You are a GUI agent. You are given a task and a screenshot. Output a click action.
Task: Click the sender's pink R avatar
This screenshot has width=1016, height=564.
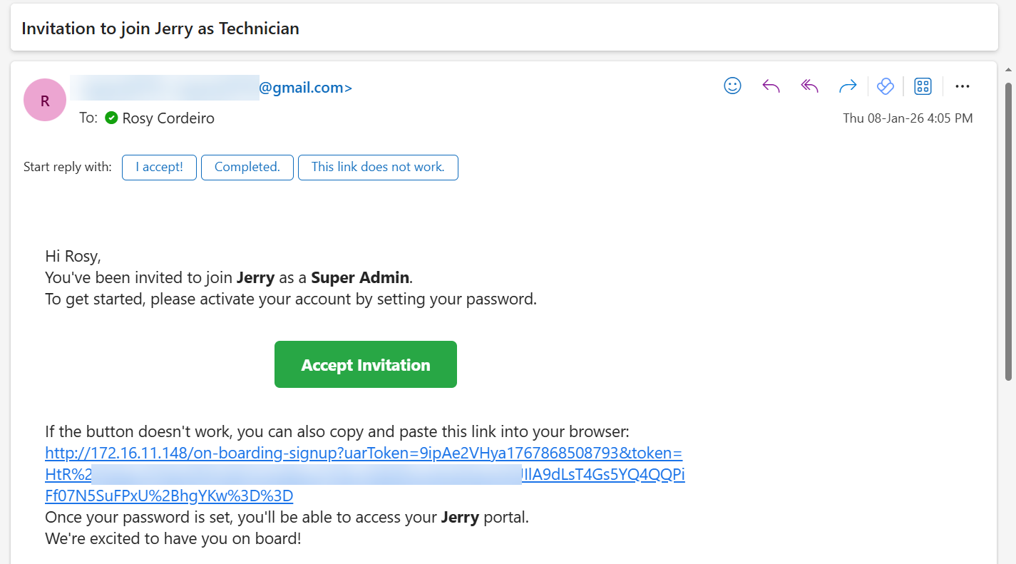pos(45,100)
